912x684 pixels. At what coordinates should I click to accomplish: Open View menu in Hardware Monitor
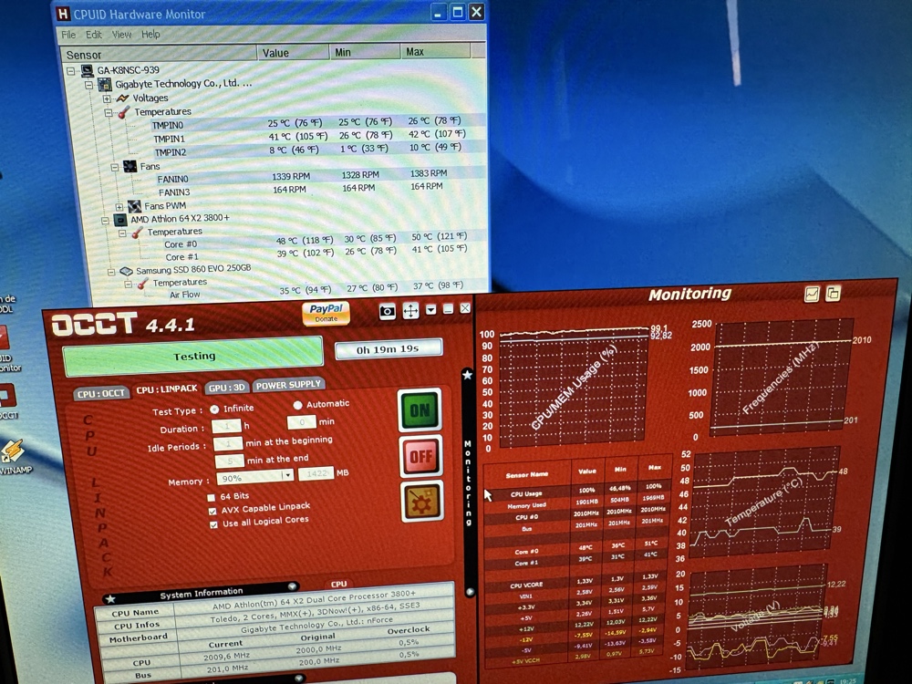[x=121, y=35]
